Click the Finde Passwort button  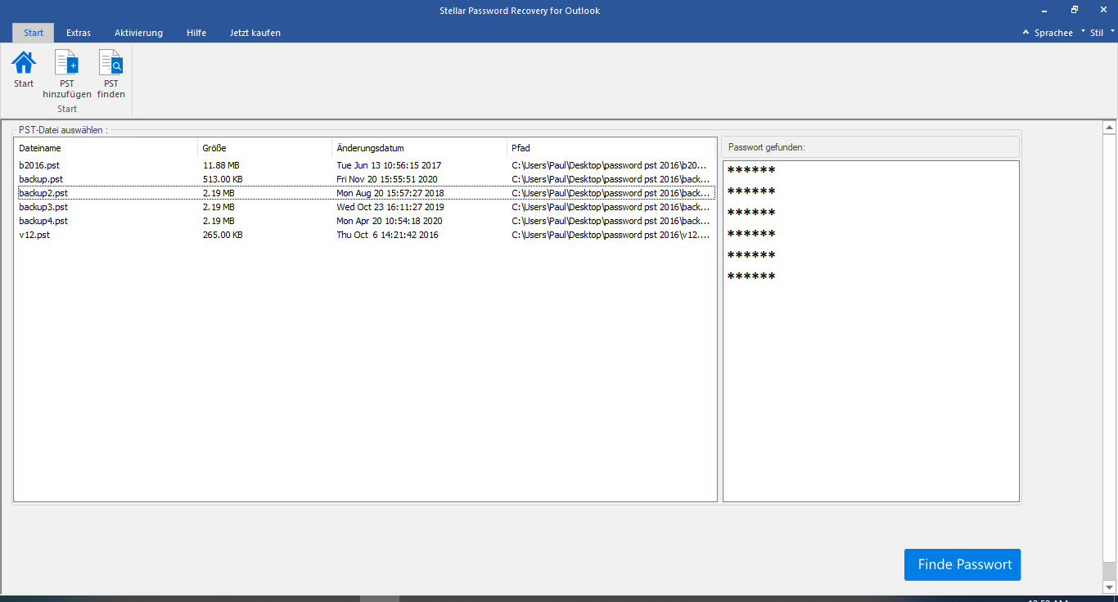point(962,564)
